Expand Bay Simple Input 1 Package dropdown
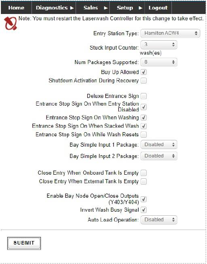This screenshot has height=264, width=207. [x=159, y=144]
